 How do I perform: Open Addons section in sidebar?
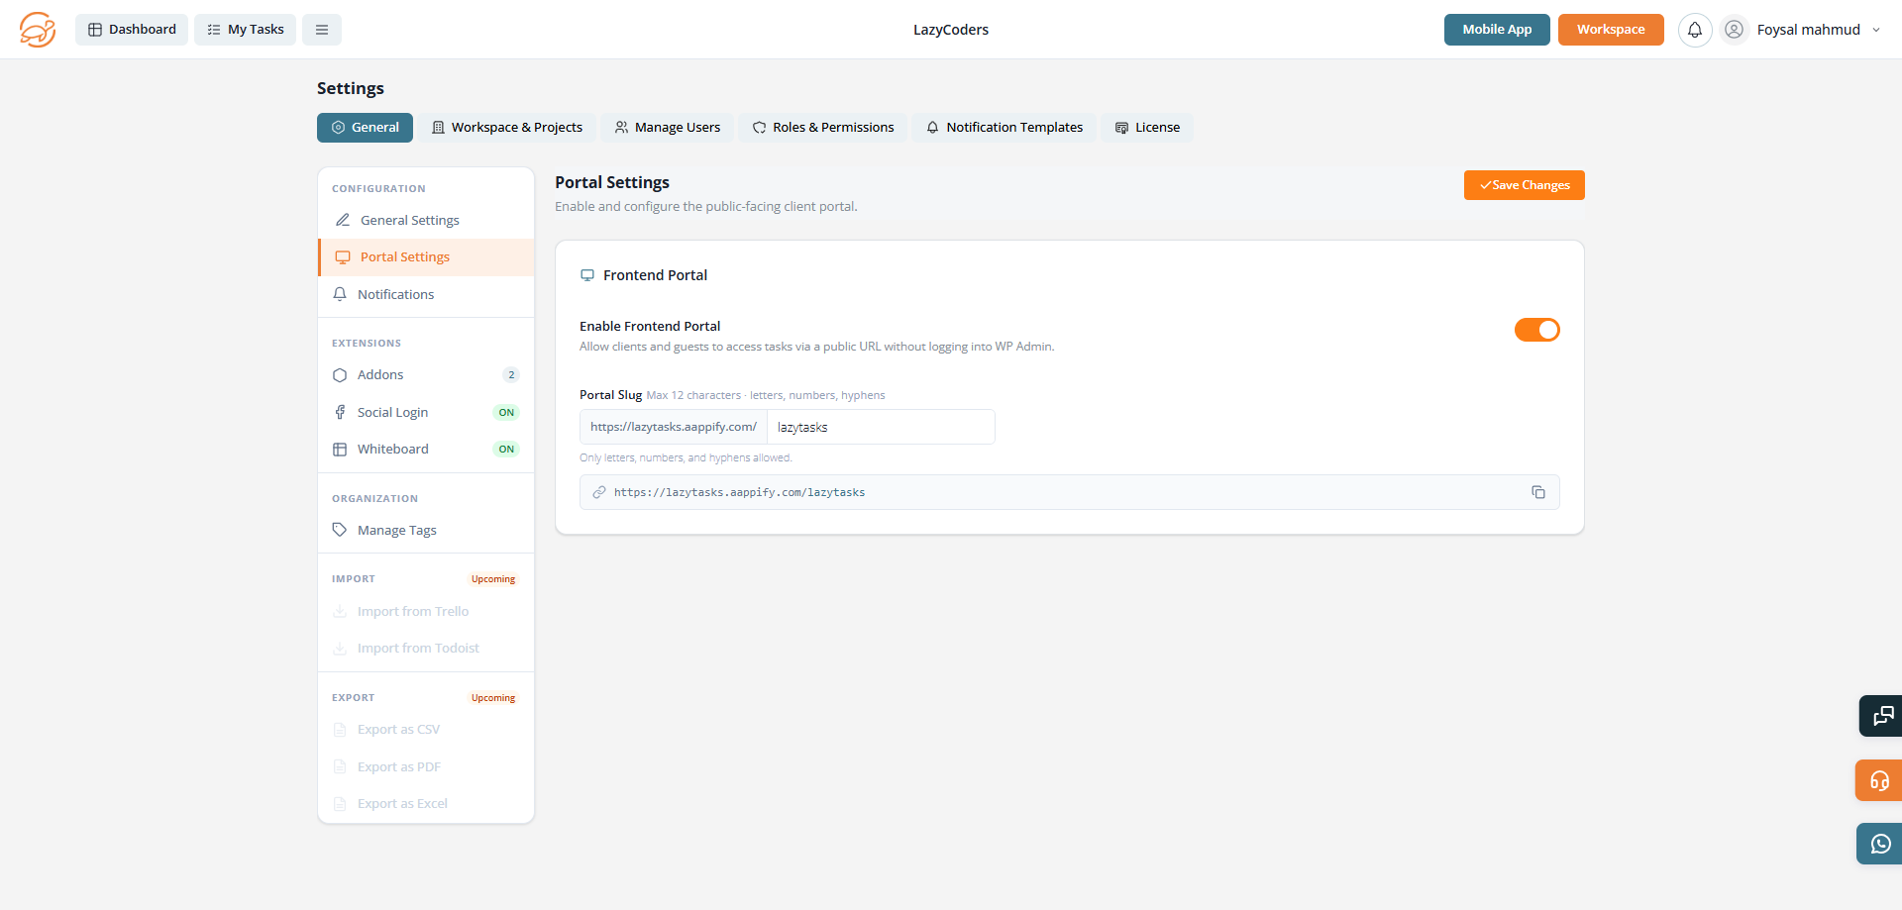tap(380, 375)
